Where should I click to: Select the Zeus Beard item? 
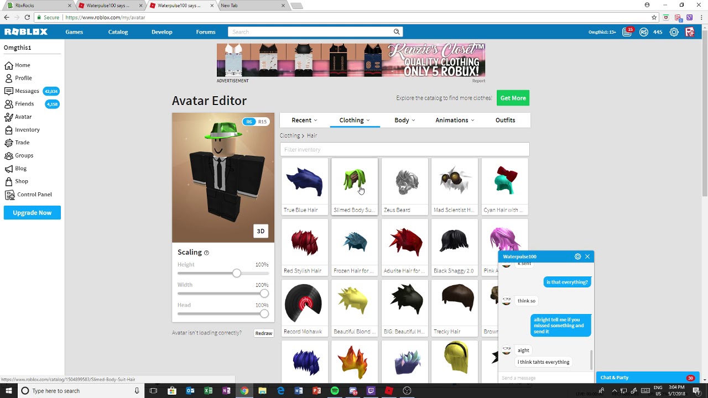coord(404,187)
